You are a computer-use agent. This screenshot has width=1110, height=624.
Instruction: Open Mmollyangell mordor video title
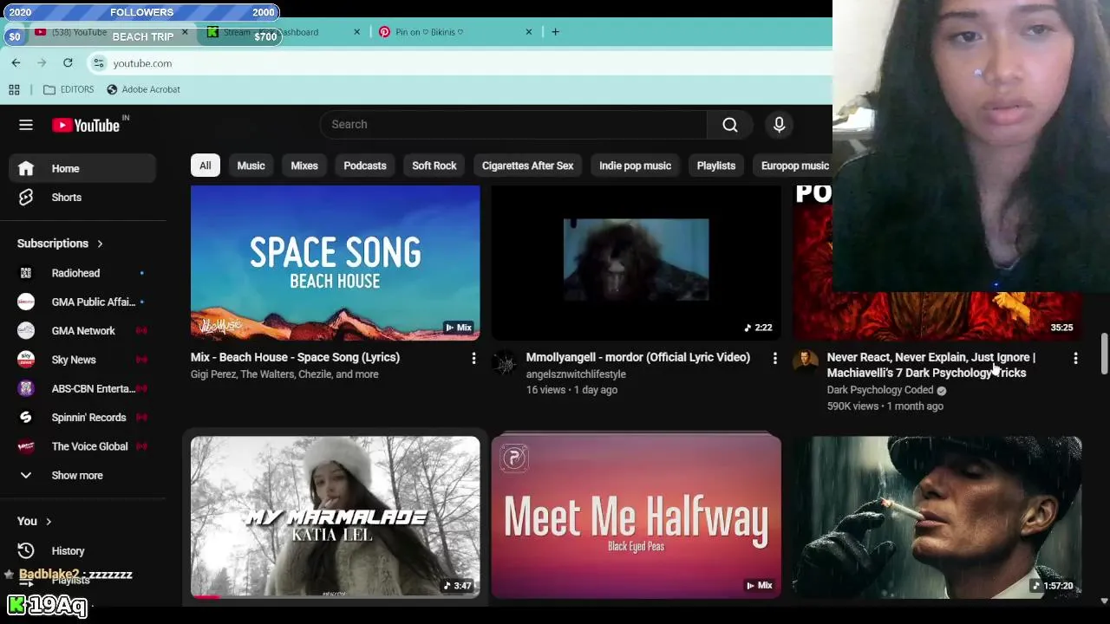point(637,357)
